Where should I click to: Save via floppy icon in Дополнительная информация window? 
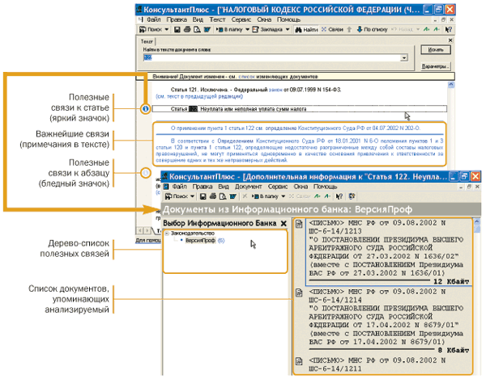[203, 196]
